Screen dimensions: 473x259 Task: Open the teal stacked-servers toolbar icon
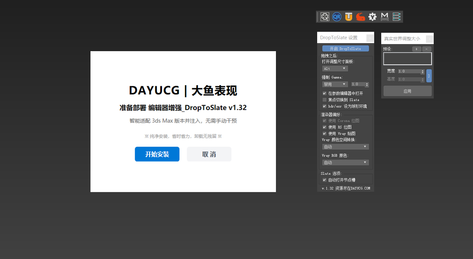pos(396,17)
